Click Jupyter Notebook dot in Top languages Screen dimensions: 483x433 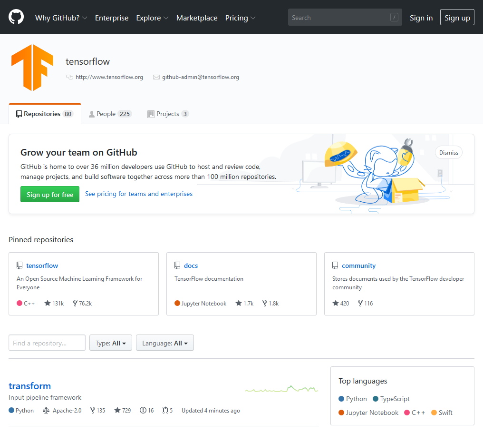pos(341,413)
